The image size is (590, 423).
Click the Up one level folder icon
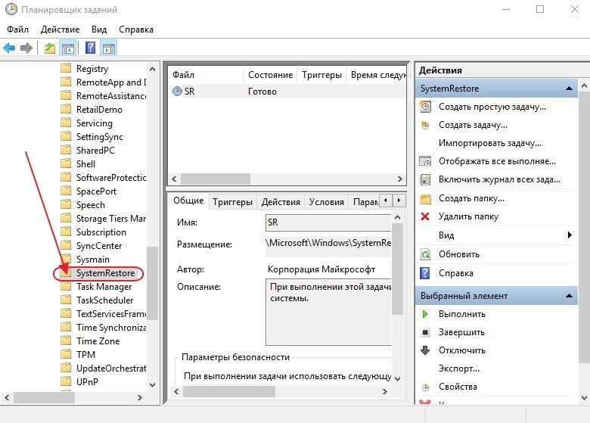click(50, 48)
